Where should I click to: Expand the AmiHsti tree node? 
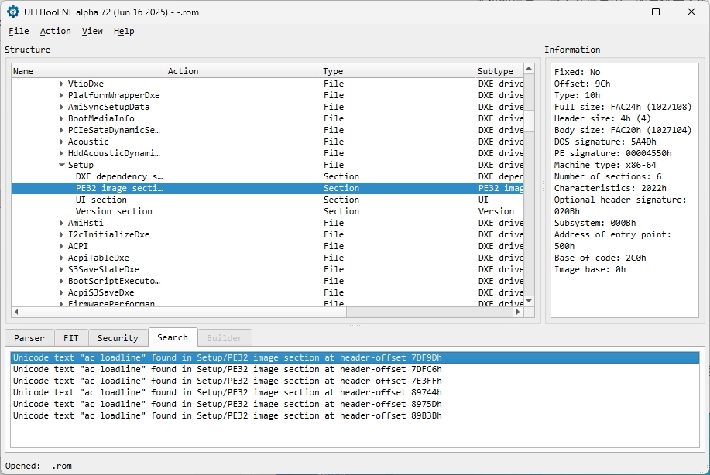62,223
